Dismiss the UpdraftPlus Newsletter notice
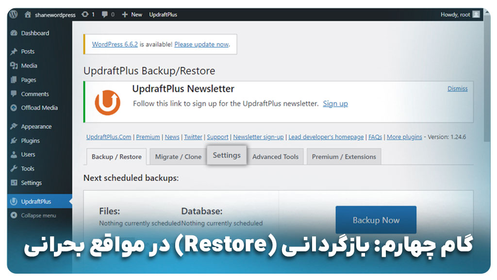497x280 pixels. point(457,89)
